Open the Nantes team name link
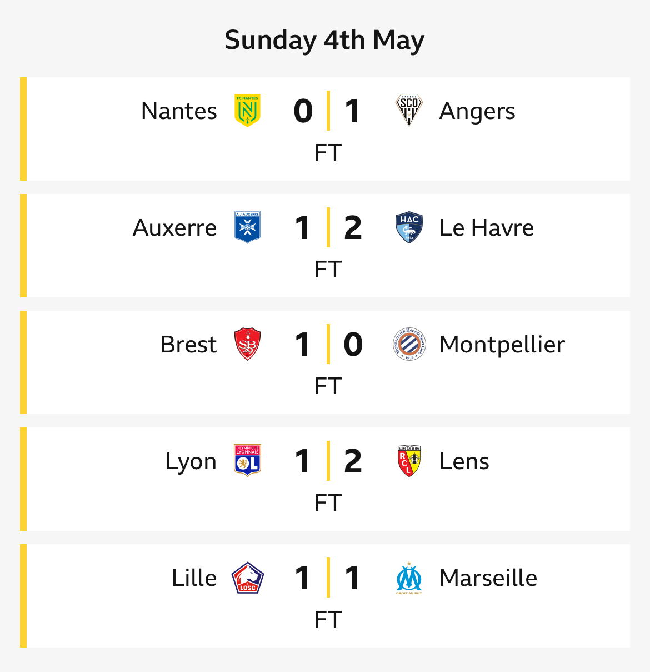Screen dimensions: 650x672 (179, 111)
